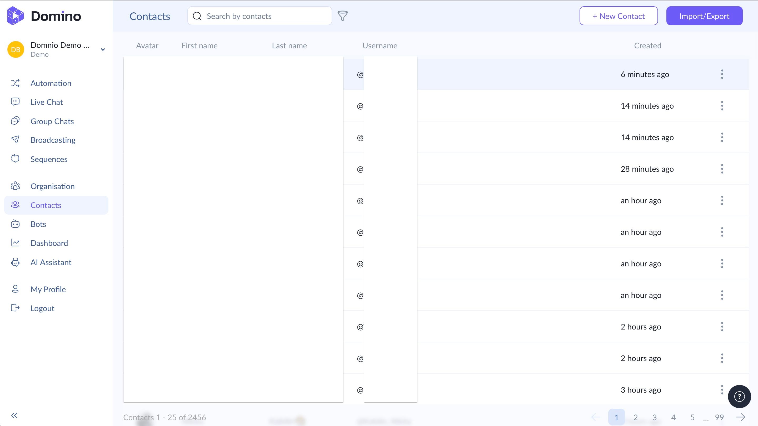Screen dimensions: 758x426
Task: Click the Domino dice logo
Action: [15, 16]
